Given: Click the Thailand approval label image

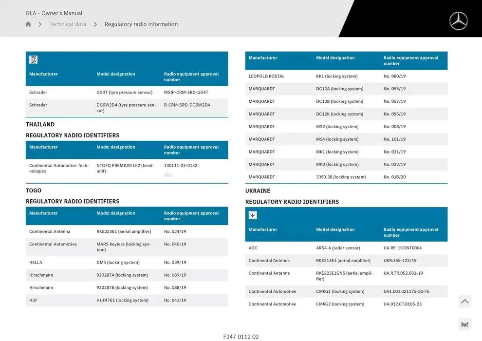Looking at the screenshot, I should [168, 174].
